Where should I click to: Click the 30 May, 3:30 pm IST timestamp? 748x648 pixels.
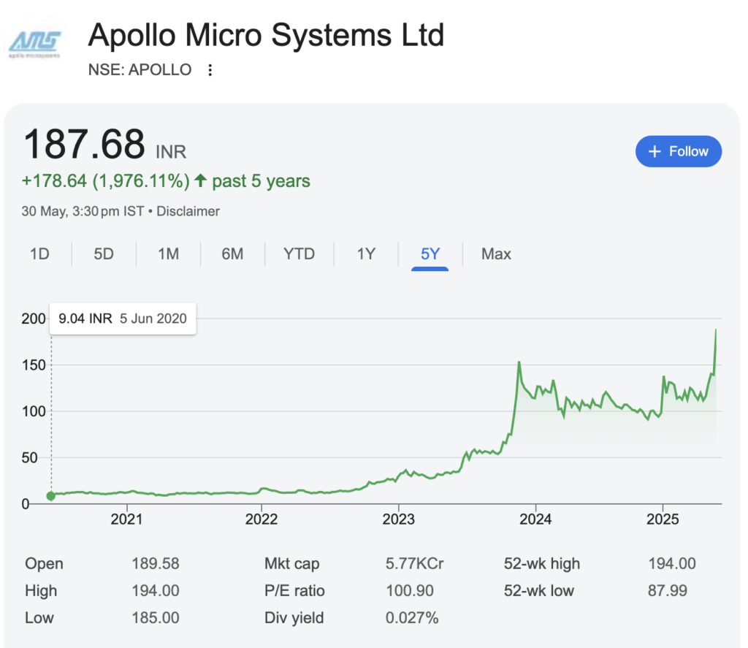pos(83,211)
